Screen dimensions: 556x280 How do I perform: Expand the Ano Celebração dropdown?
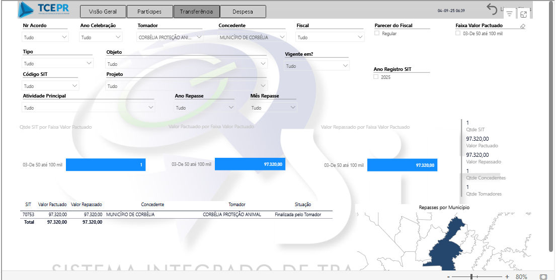[101, 37]
